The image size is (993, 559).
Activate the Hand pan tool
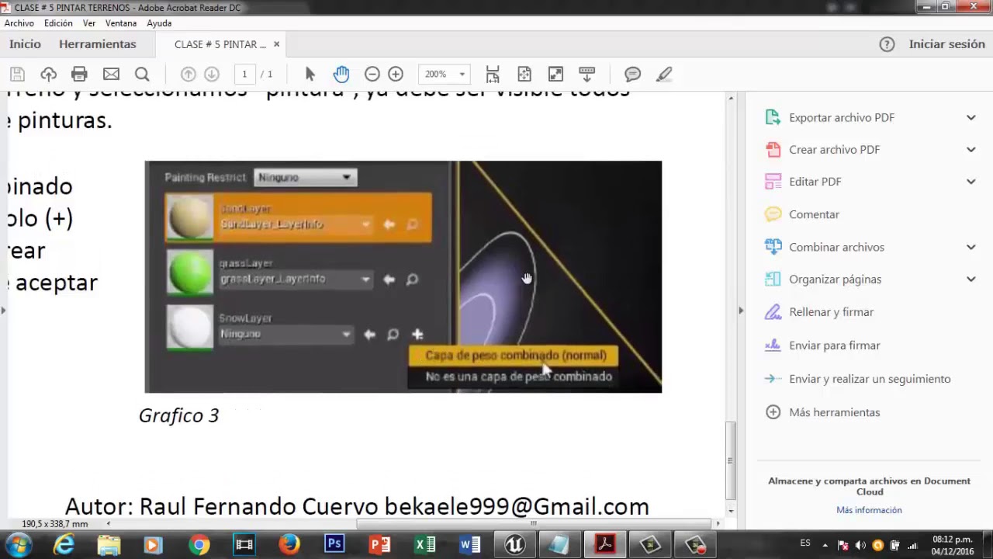coord(341,75)
